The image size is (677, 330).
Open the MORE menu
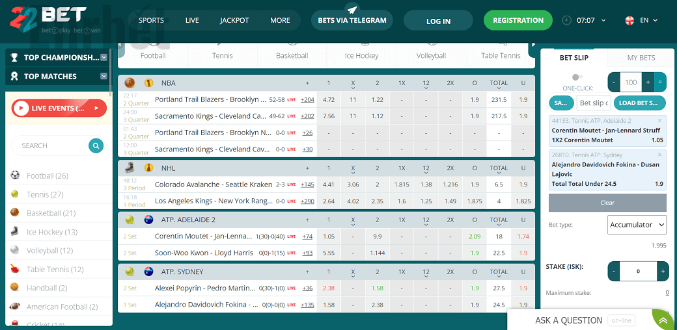coord(280,20)
